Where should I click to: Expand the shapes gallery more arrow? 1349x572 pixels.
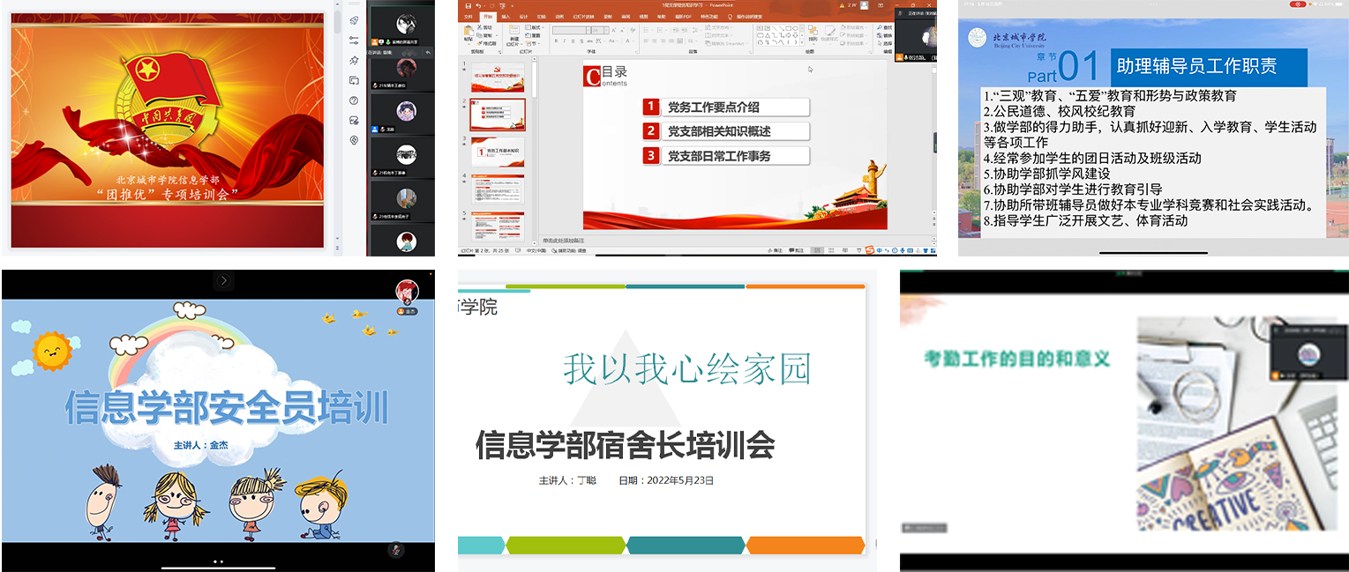pos(802,41)
